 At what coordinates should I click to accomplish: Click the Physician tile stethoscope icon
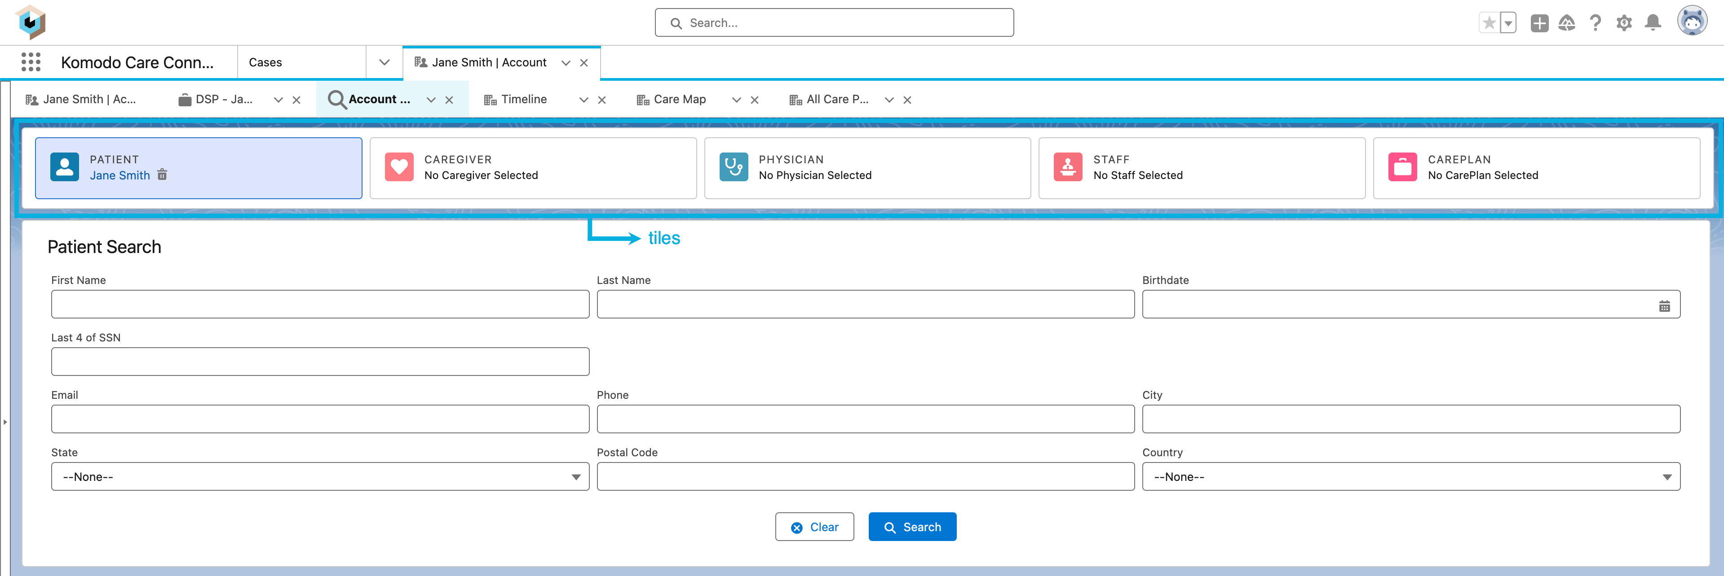tap(734, 167)
